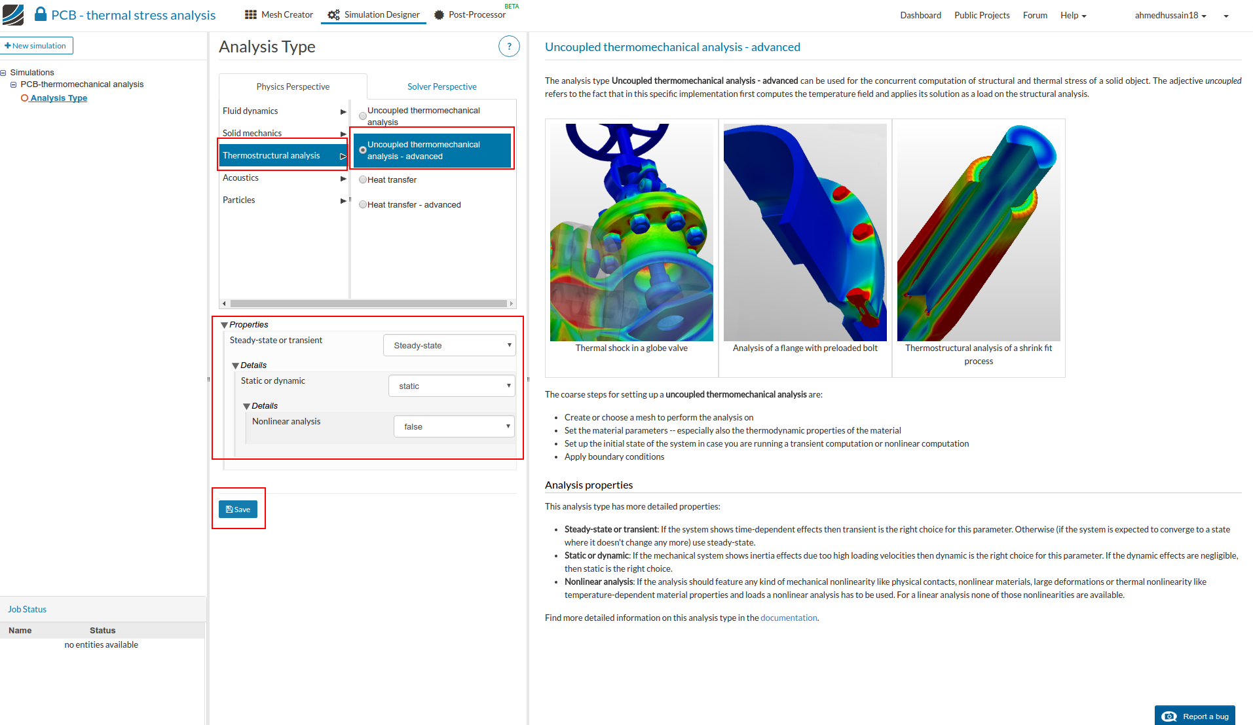Screen dimensions: 1253x725
Task: Click the Simulation Designer gears icon
Action: (333, 14)
